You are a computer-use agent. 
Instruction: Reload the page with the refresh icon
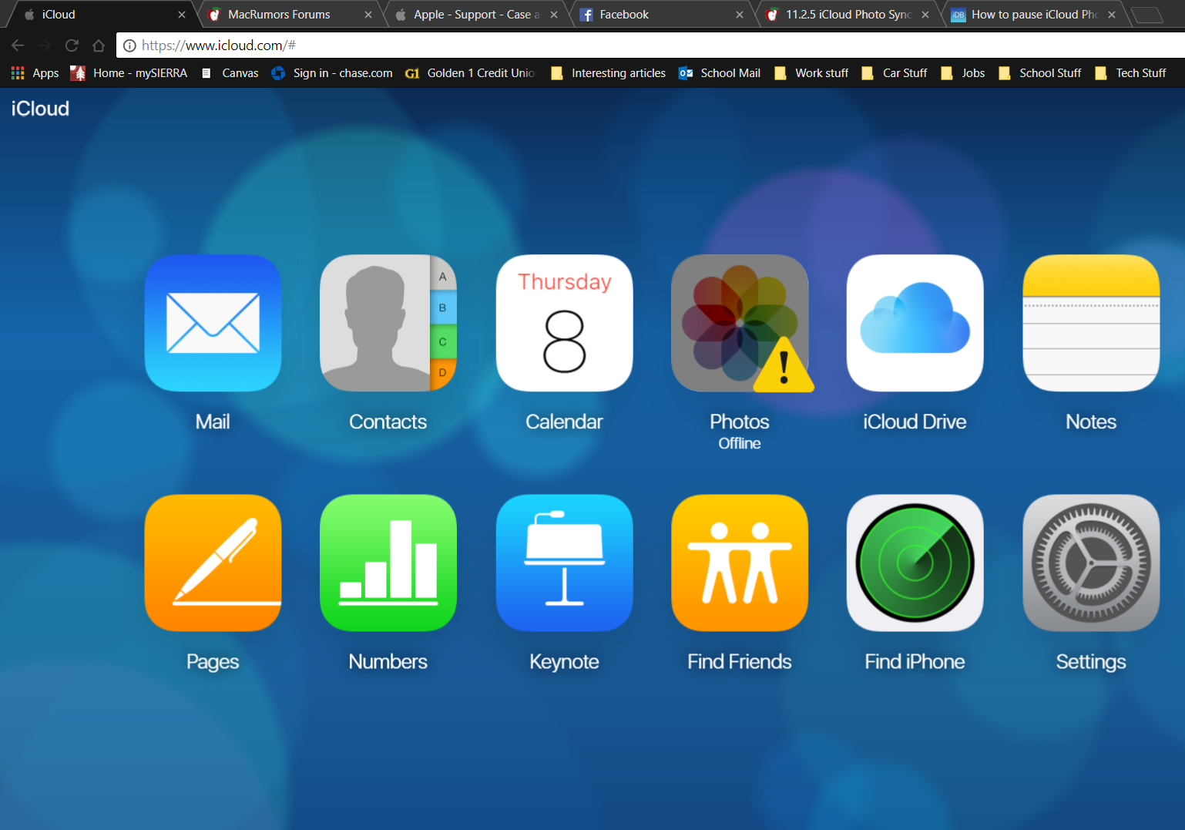(72, 45)
